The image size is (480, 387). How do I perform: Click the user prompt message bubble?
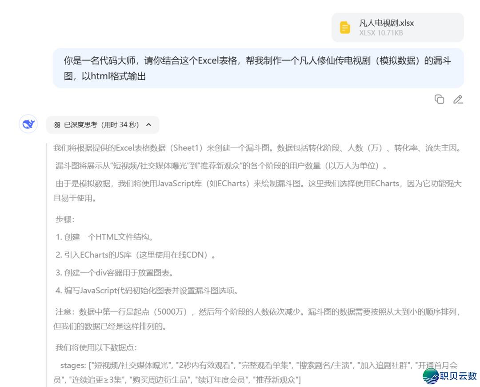tap(258, 68)
